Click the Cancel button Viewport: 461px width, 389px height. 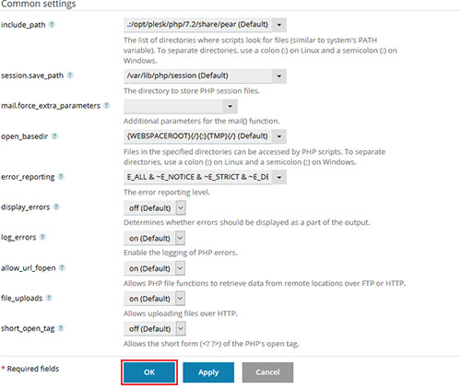tap(267, 372)
